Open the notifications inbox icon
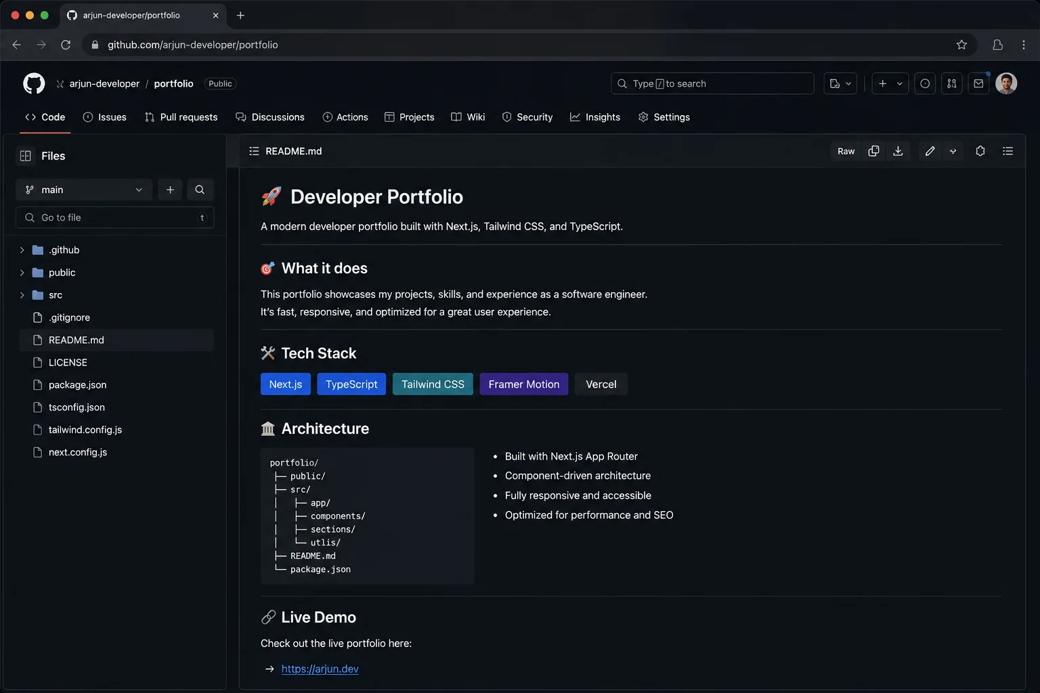This screenshot has width=1040, height=693. (978, 83)
